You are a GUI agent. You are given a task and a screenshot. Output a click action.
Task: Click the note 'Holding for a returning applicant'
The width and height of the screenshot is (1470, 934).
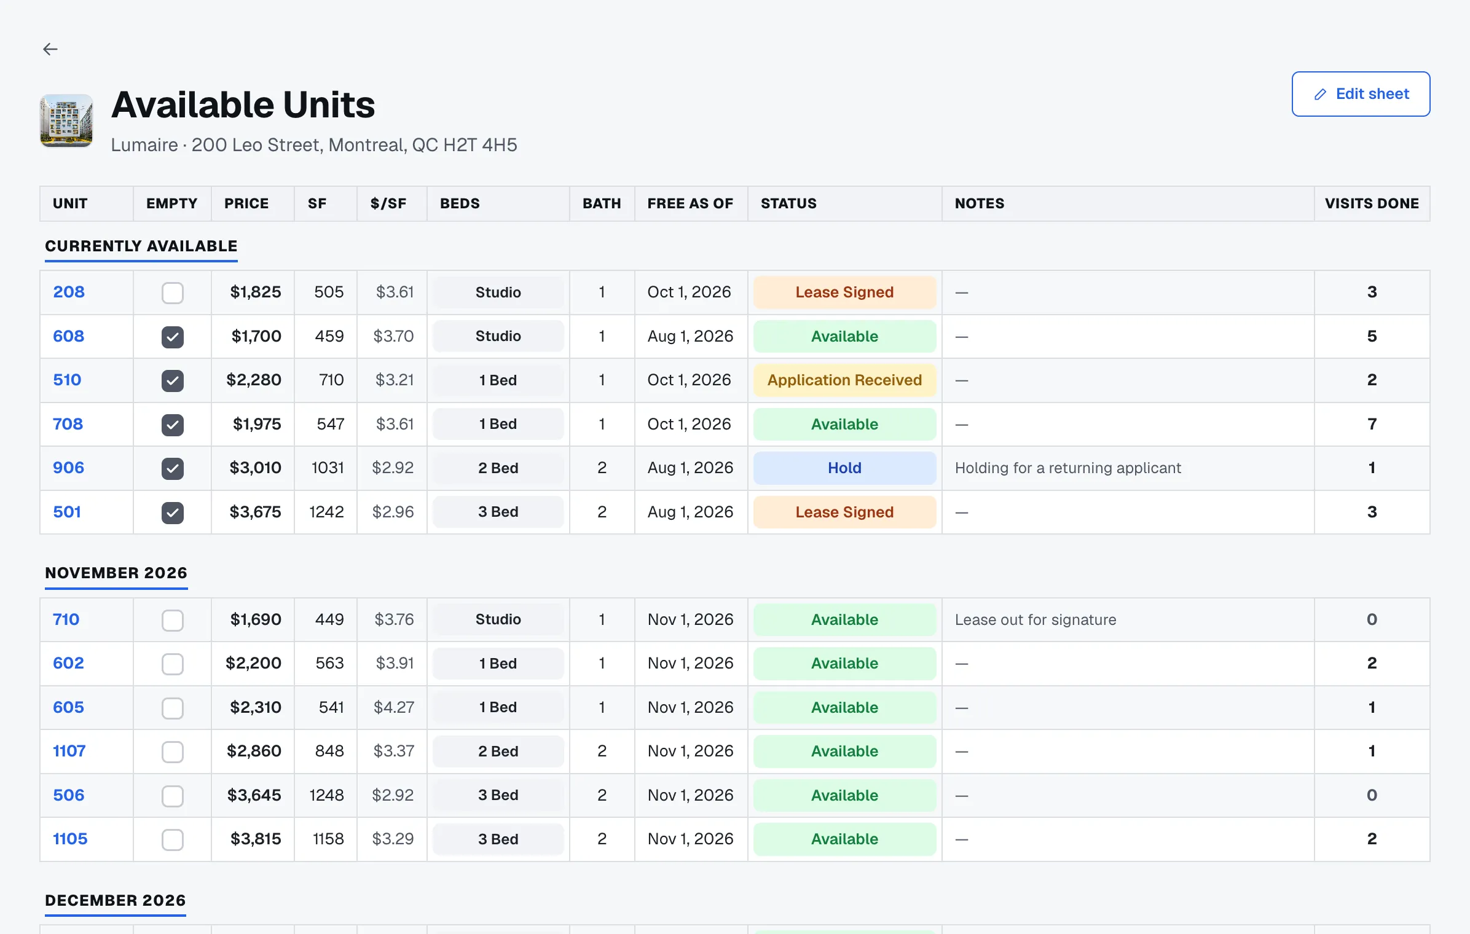[1067, 468]
